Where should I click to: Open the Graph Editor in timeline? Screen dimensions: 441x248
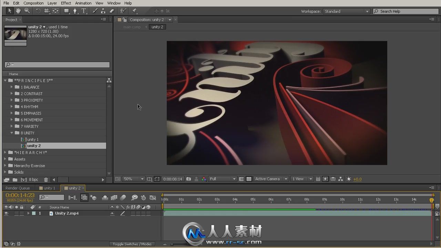[x=153, y=197]
